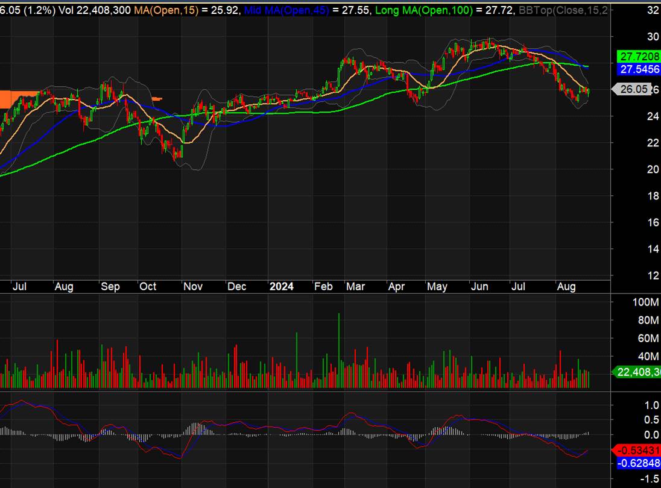
Task: Select the gray 26.05 last price marker
Action: [633, 89]
